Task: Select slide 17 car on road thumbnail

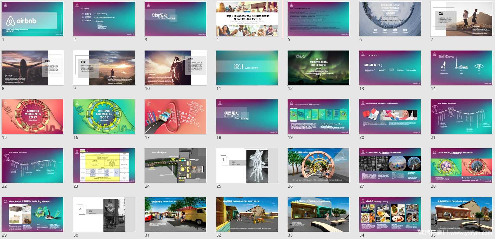Action: [176, 117]
